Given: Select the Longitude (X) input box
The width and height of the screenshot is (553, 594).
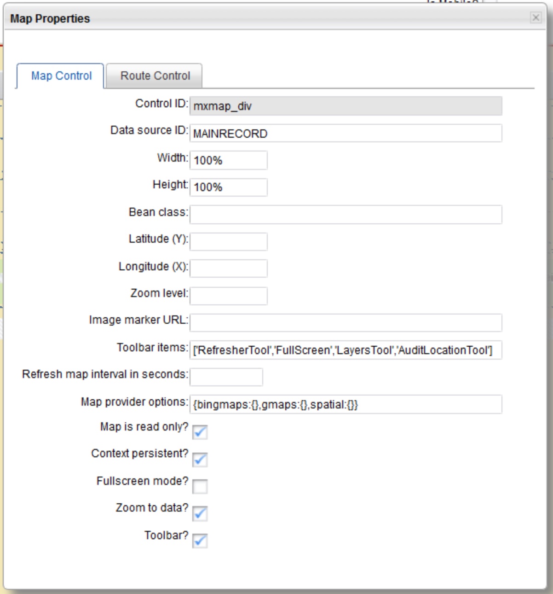Looking at the screenshot, I should [x=229, y=268].
